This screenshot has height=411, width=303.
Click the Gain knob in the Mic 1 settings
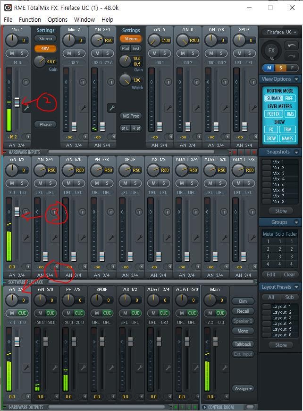coord(40,61)
